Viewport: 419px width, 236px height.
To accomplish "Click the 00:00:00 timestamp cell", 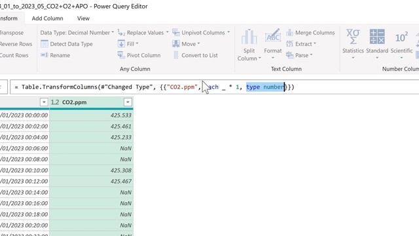I will pos(24,115).
